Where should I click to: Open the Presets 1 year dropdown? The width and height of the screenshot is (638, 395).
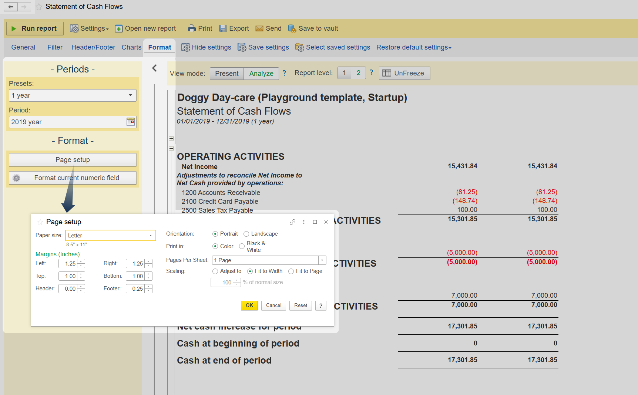tap(130, 95)
